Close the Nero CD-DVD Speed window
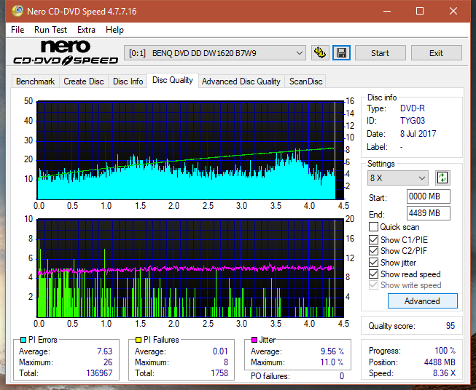This screenshot has width=476, height=390. tap(453, 11)
